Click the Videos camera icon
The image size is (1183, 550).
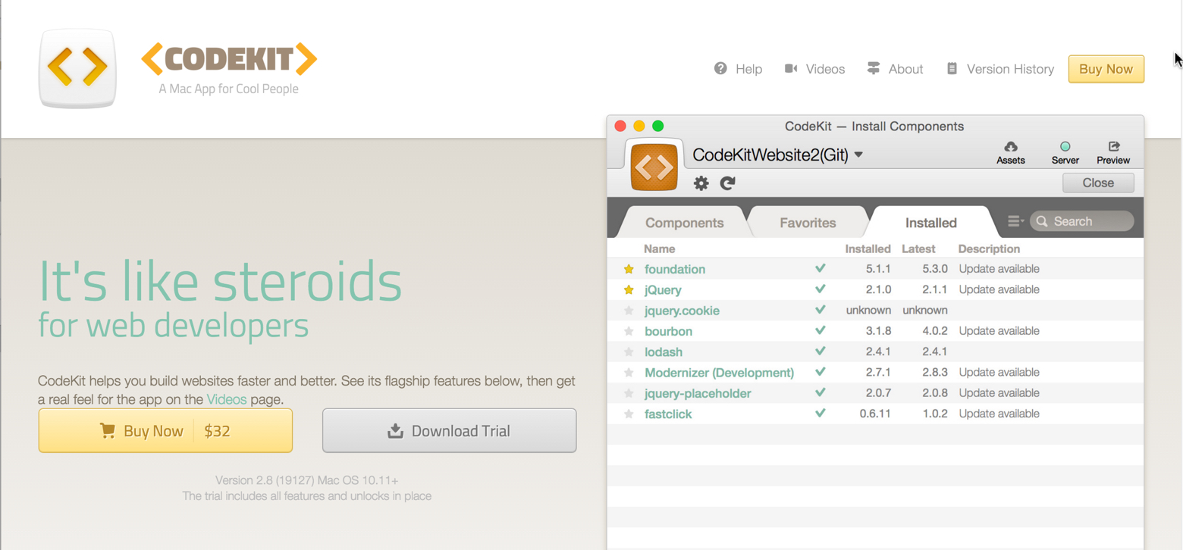point(791,68)
